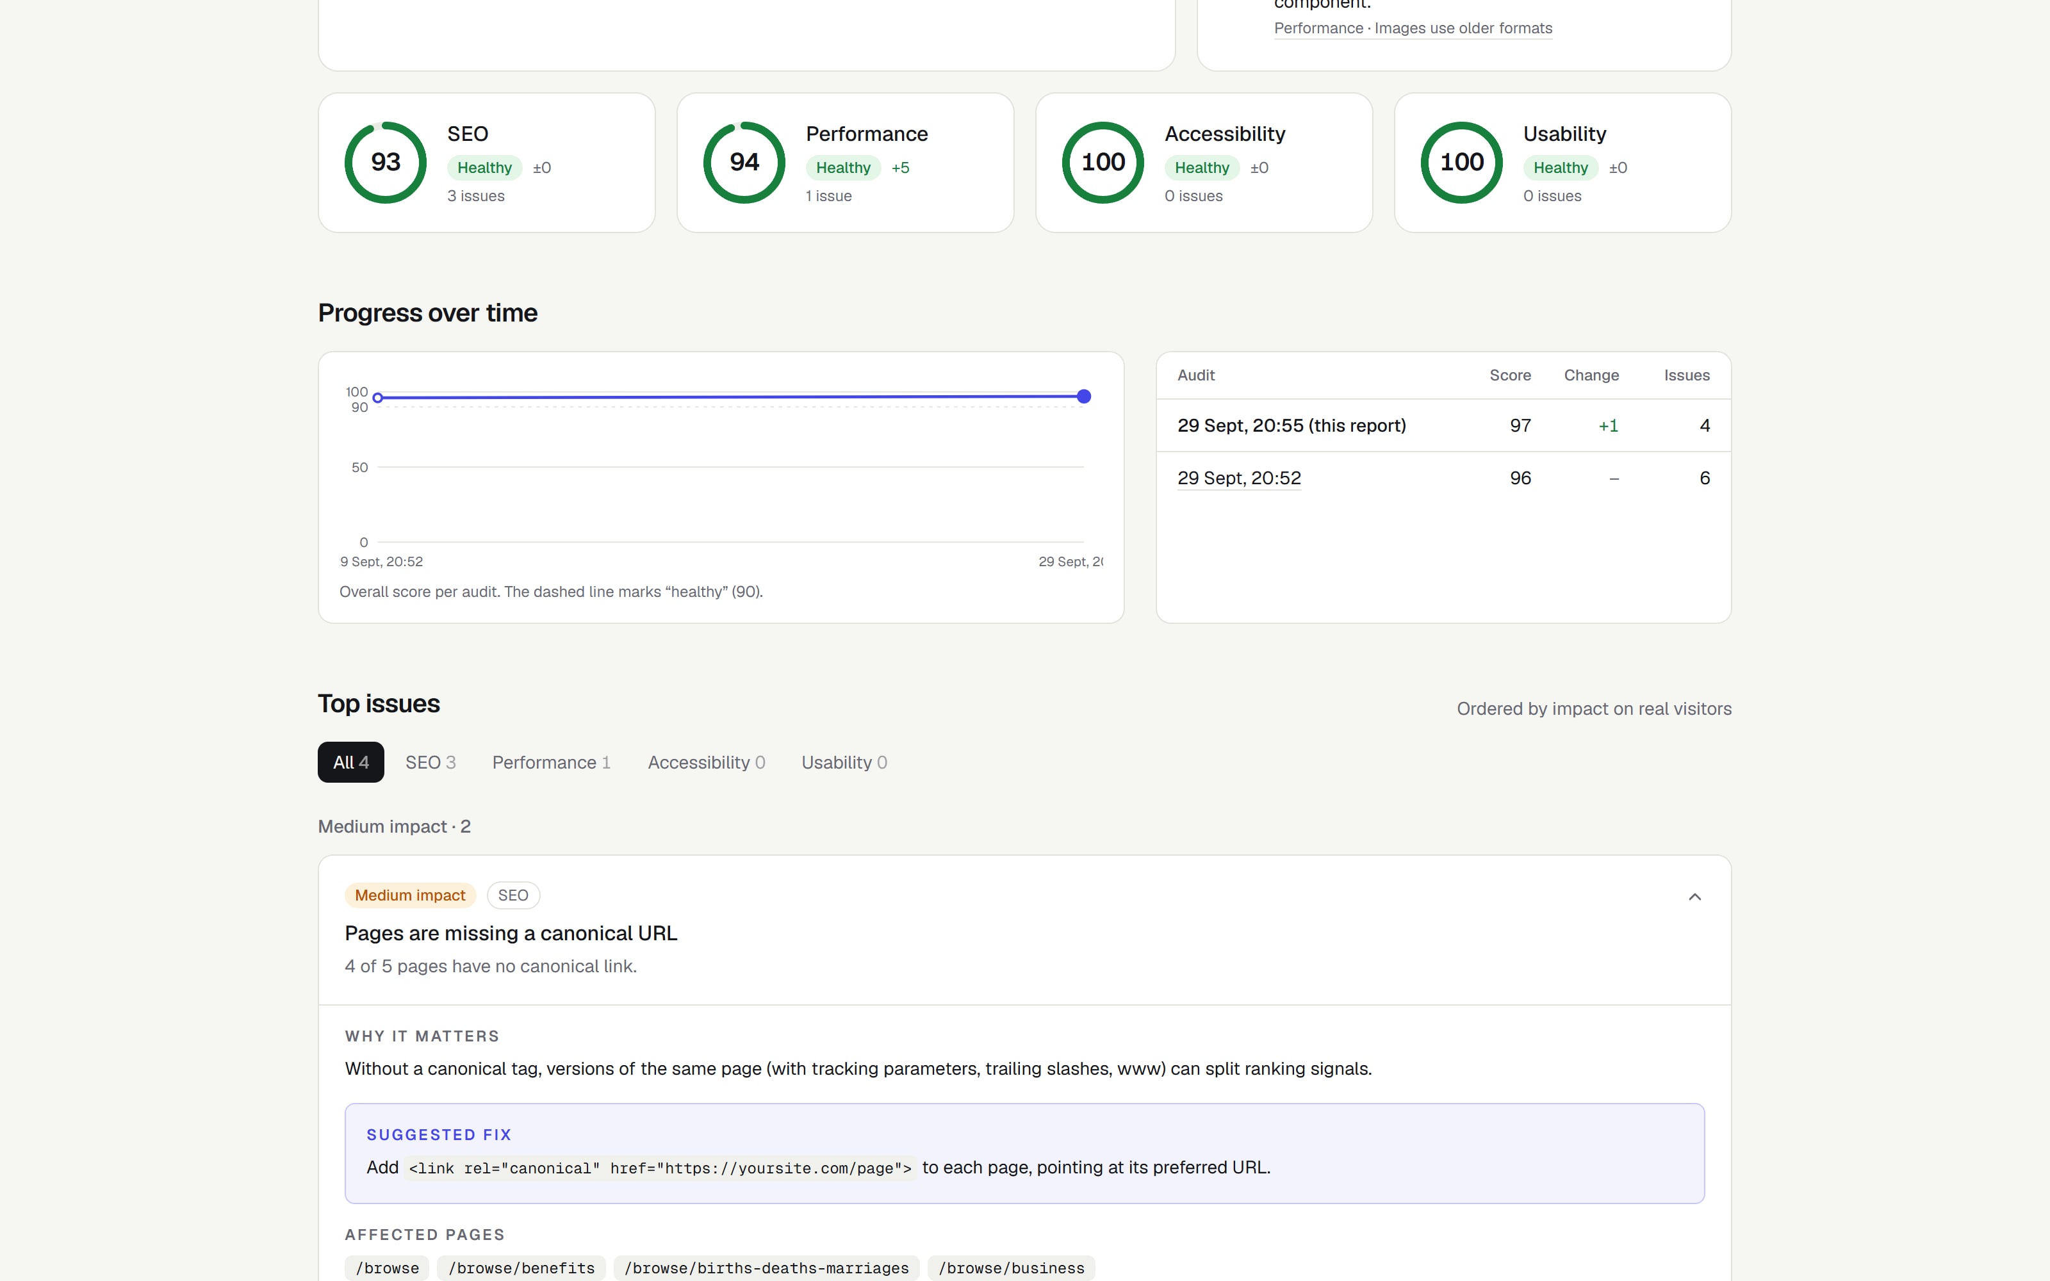Click the Medium impact badge
Image resolution: width=2050 pixels, height=1281 pixels.
410,895
